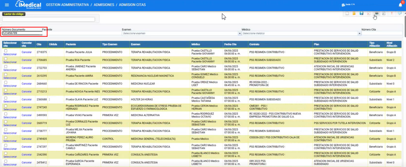Click the search preview toolbar icon
The height and width of the screenshot is (167, 406).
384,13
